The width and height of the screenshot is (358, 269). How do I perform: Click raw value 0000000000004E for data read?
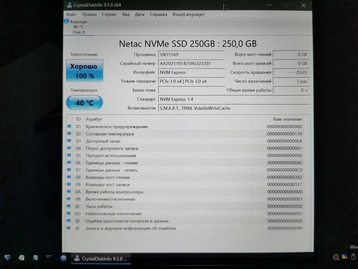click(x=284, y=163)
